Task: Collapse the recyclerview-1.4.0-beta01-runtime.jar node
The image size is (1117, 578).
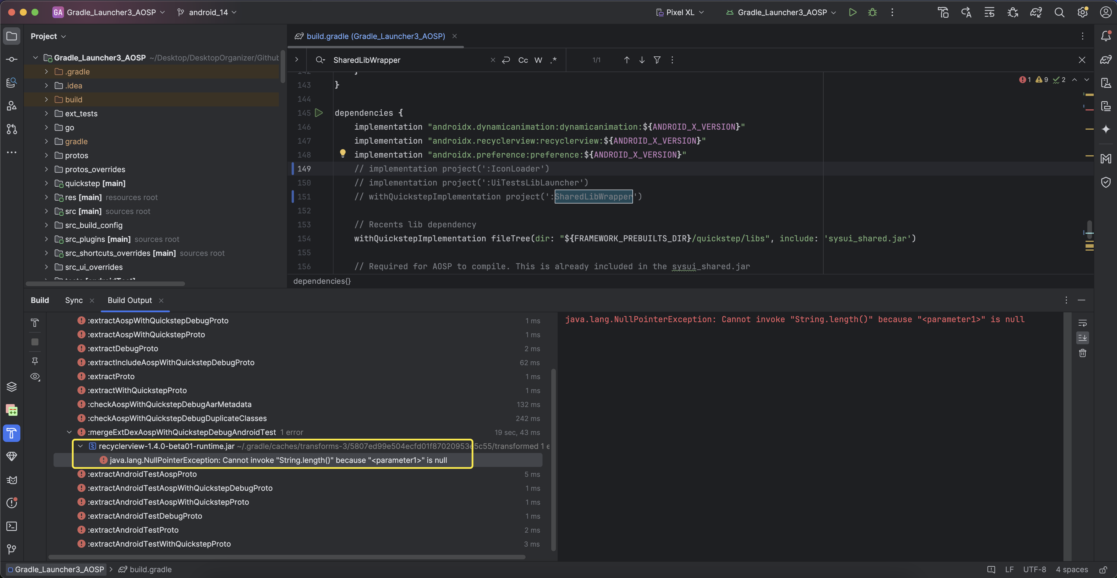Action: [80, 446]
